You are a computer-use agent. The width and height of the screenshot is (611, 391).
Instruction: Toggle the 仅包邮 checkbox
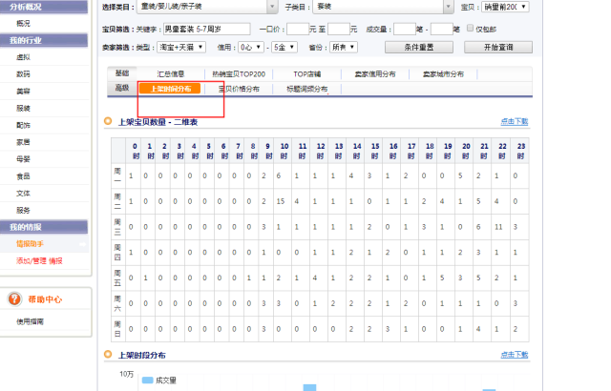[470, 28]
